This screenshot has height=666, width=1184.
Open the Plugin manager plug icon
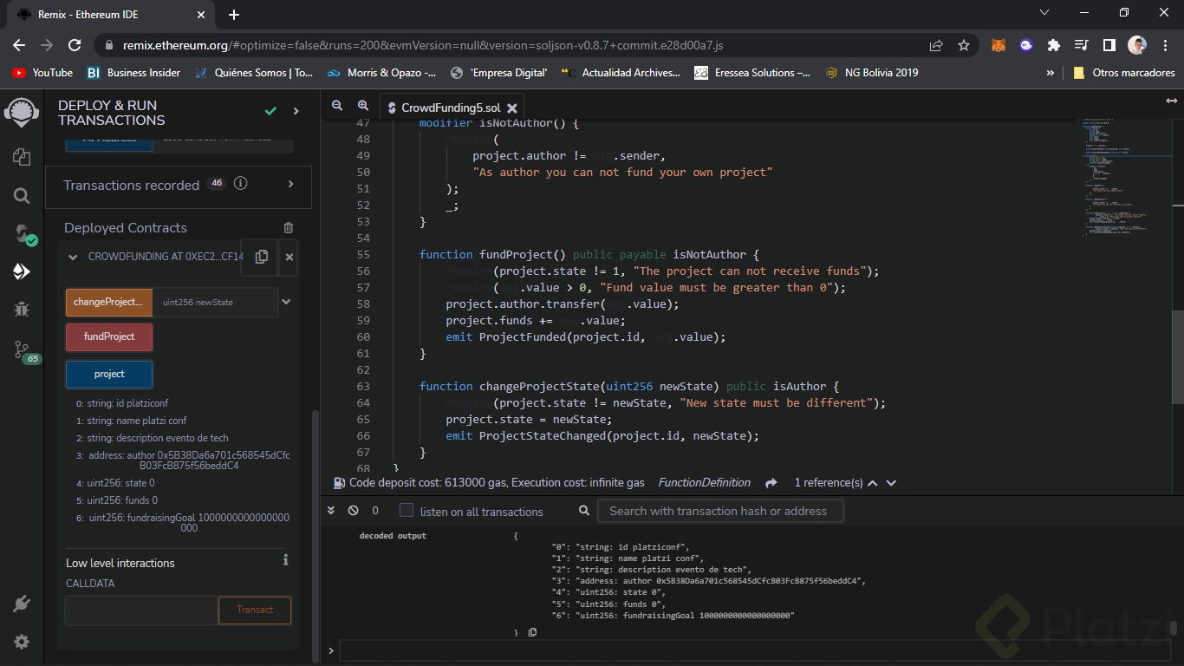coord(22,604)
